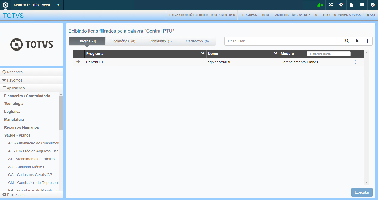Open settings with the gear icon
The width and height of the screenshot is (378, 200).
click(341, 5)
